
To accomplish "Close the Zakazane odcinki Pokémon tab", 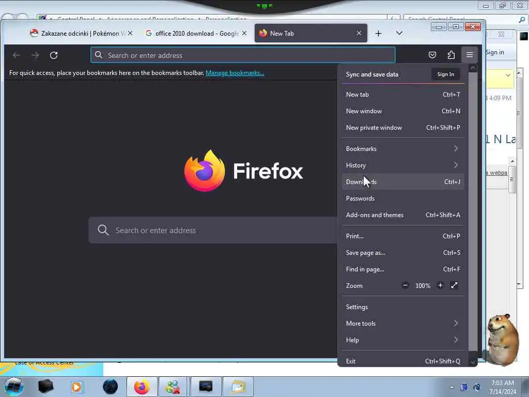I will (130, 33).
